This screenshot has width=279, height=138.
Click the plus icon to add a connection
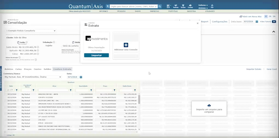coord(126,45)
